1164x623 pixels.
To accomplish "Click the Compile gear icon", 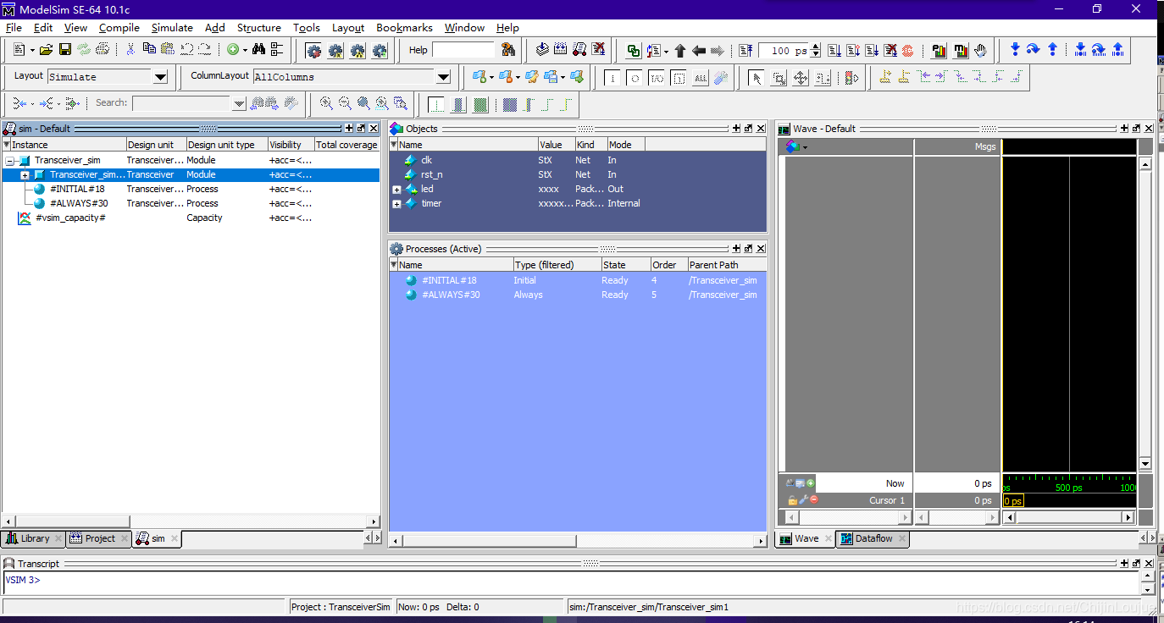I will click(x=314, y=51).
